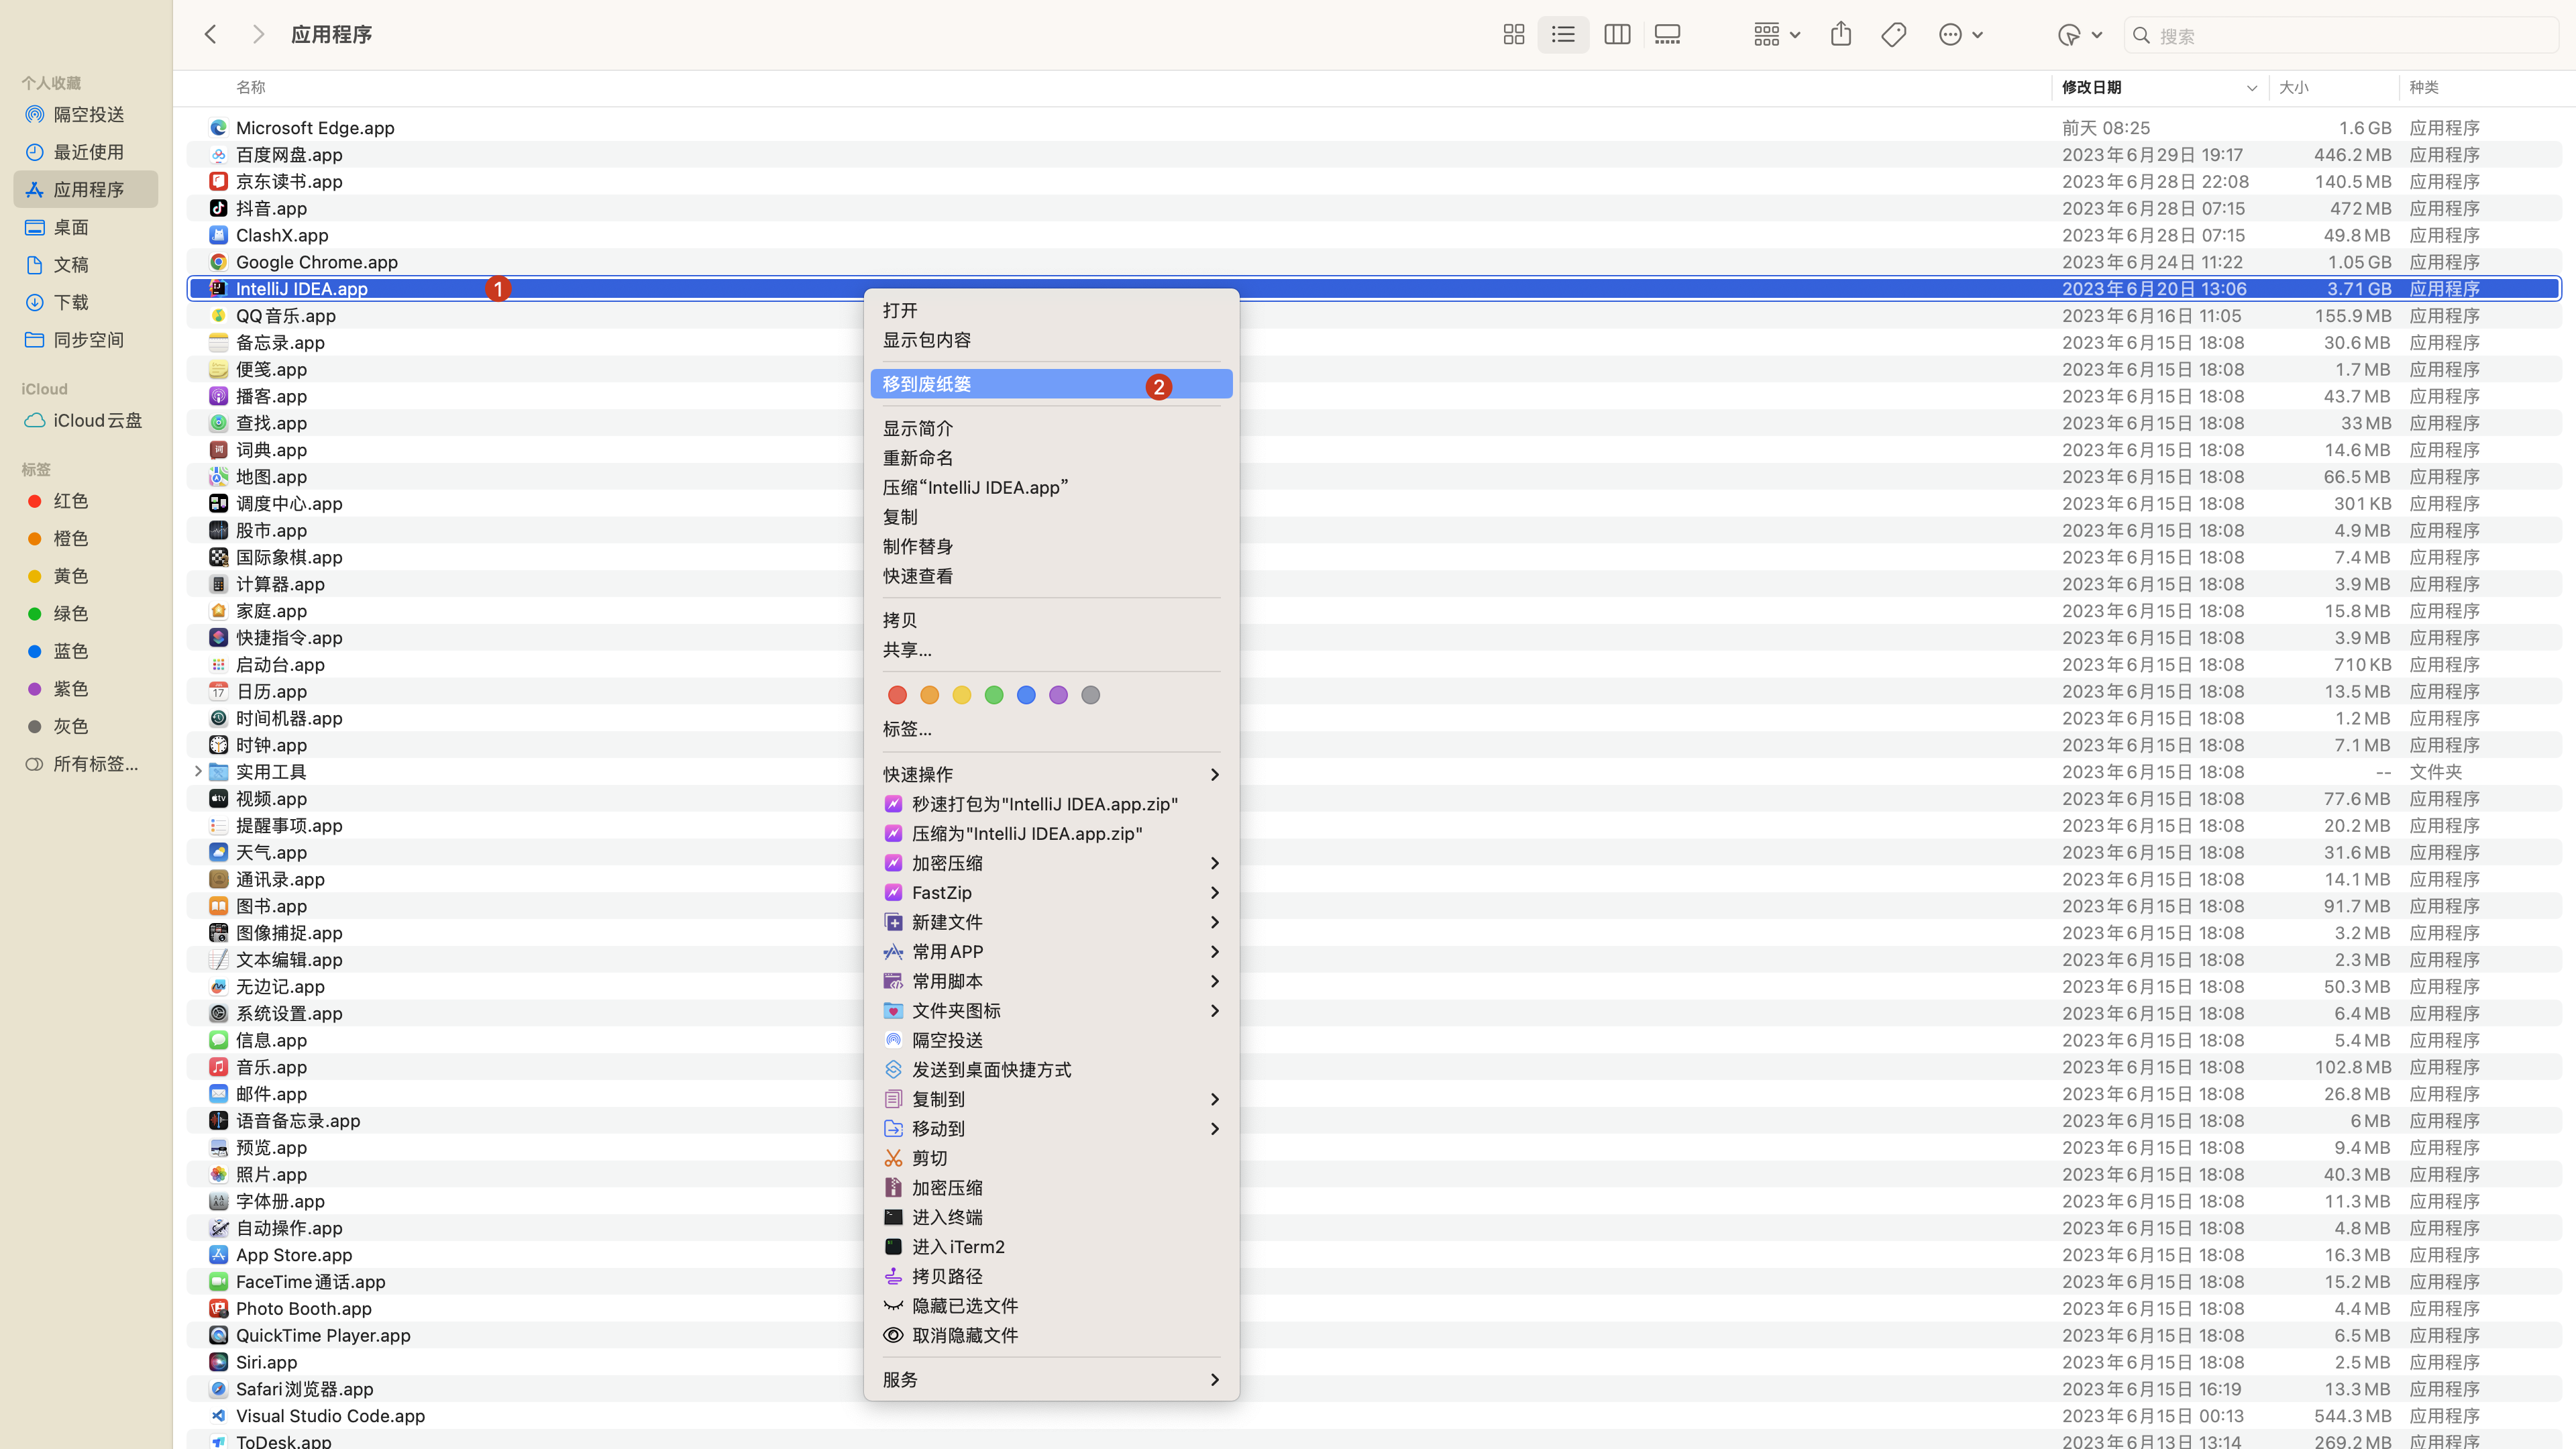This screenshot has height=1449, width=2576.
Task: Choose 共享… in the context menu
Action: [1051, 650]
